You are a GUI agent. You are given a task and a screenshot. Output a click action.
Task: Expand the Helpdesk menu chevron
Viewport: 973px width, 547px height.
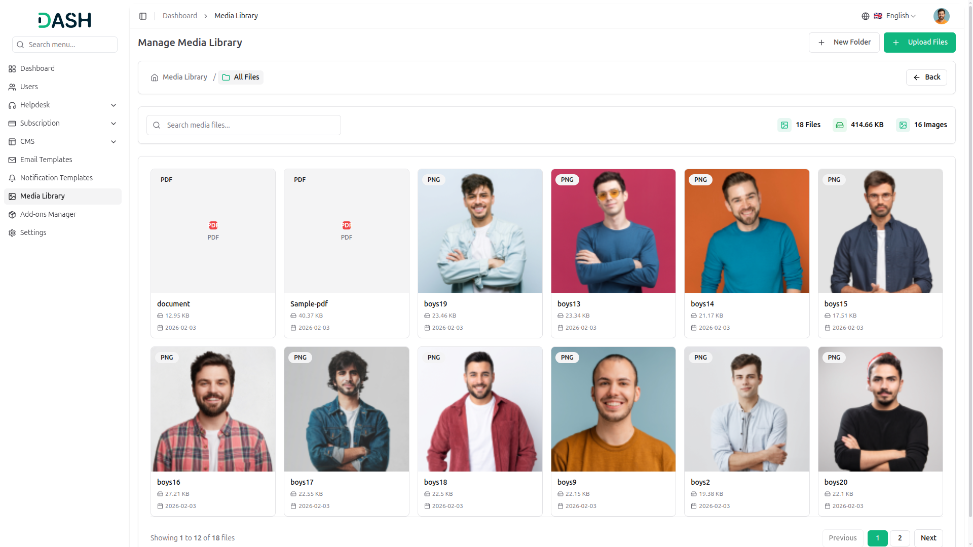[114, 105]
